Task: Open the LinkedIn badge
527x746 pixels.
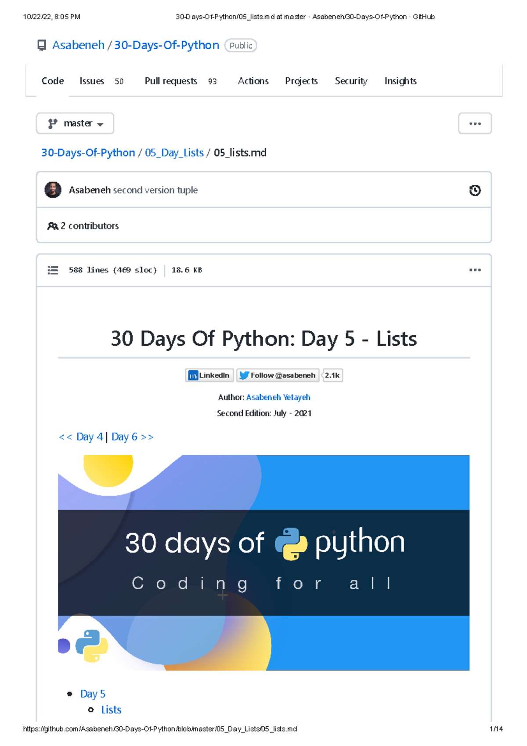Action: [209, 375]
